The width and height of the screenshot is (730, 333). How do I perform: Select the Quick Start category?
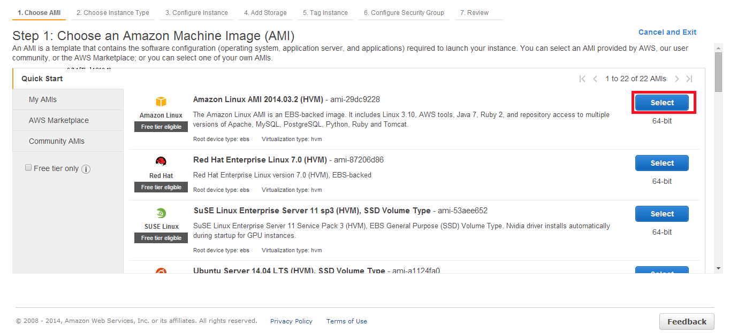point(68,79)
